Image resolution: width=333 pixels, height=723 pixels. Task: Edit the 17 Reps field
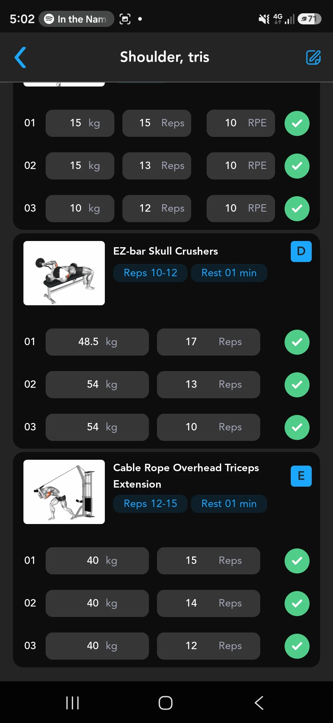pos(208,342)
